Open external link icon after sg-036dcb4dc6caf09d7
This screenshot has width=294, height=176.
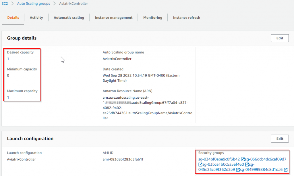pos(200,164)
